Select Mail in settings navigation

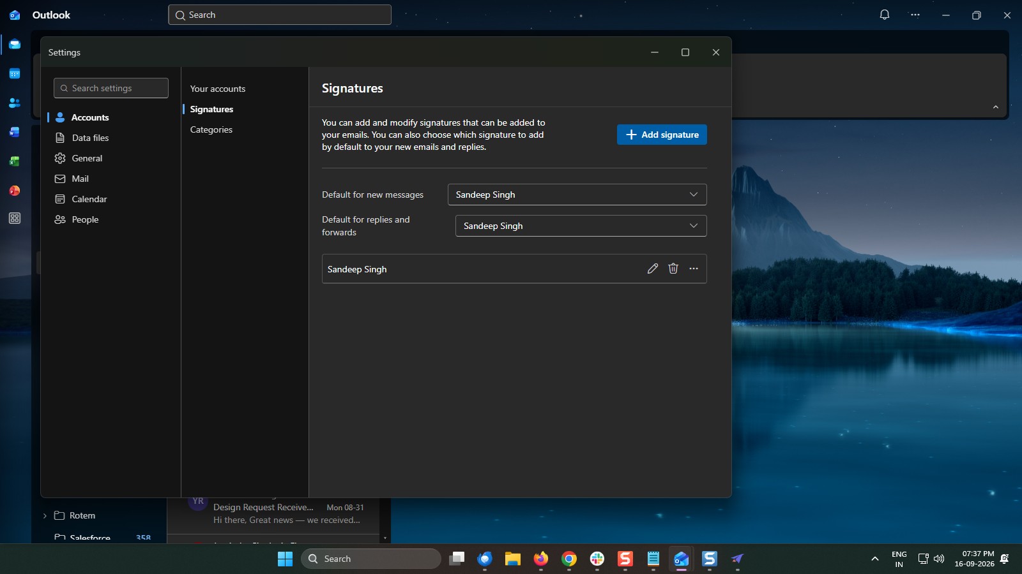[x=111, y=179]
